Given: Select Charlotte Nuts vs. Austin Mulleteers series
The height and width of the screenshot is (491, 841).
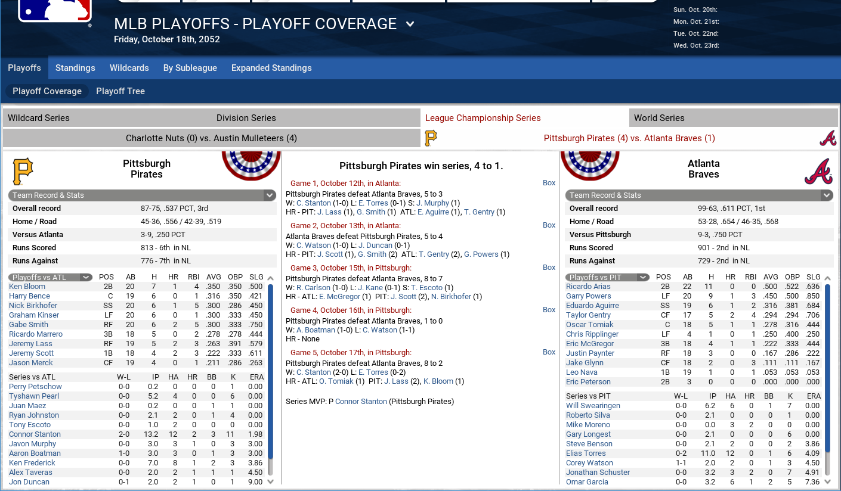Looking at the screenshot, I should pyautogui.click(x=212, y=138).
